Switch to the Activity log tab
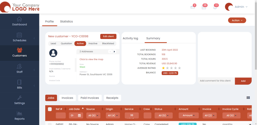257x125 pixels. [x=130, y=38]
